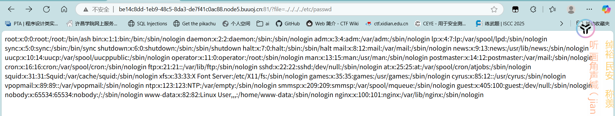615x116 pixels.
Task: Open SQL Injections bookmark
Action: 147,23
